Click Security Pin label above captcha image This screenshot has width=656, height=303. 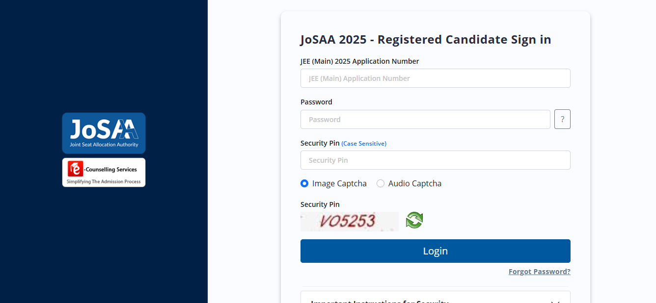(320, 204)
